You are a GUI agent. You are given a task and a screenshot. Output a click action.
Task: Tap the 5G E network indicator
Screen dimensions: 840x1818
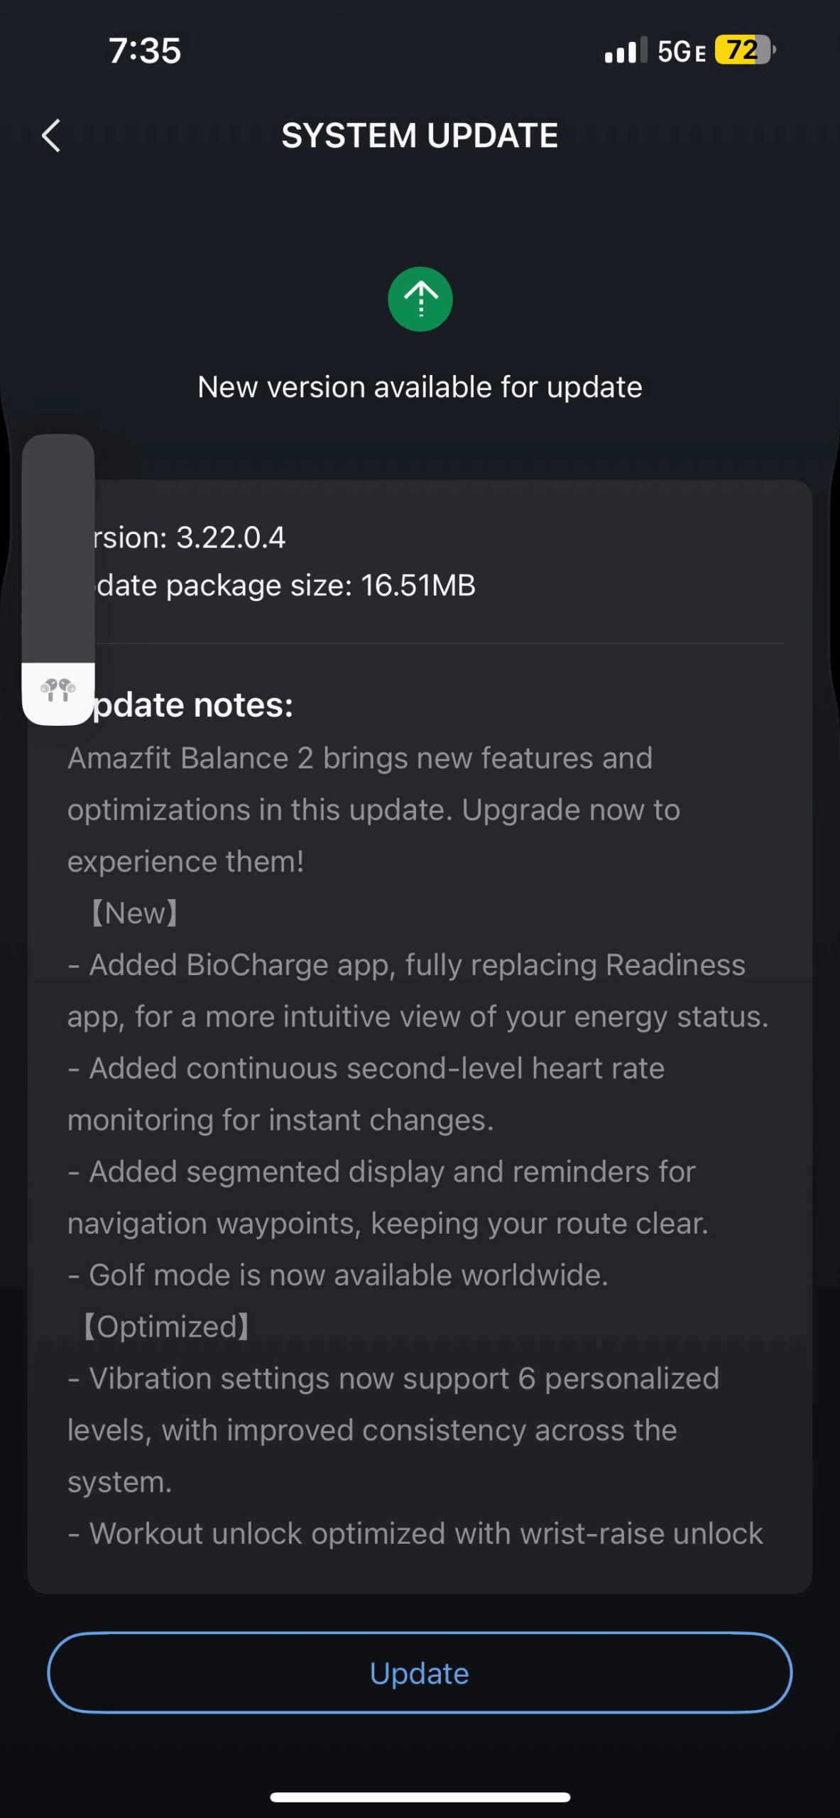coord(681,52)
